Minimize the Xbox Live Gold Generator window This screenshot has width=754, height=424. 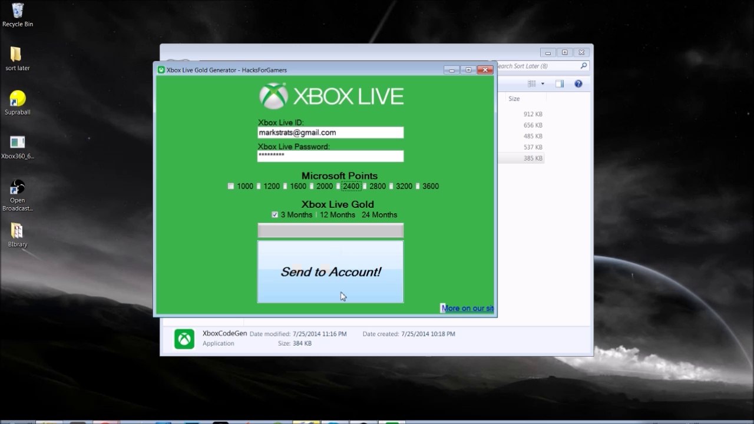coord(452,69)
